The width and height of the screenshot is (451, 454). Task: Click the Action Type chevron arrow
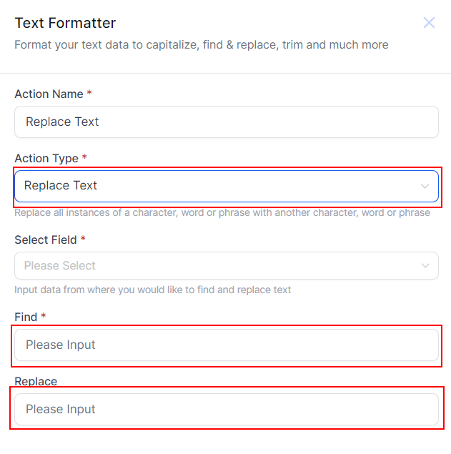click(425, 186)
